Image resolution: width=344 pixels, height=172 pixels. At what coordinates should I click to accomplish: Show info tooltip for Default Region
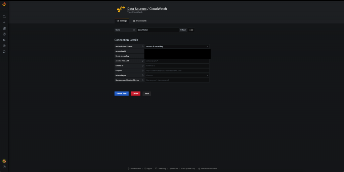[142, 75]
